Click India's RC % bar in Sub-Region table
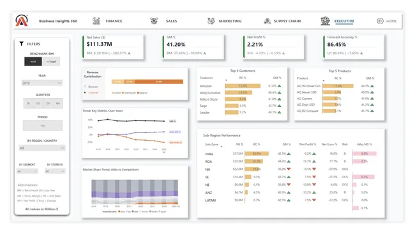This screenshot has height=233, width=415. (x=257, y=153)
